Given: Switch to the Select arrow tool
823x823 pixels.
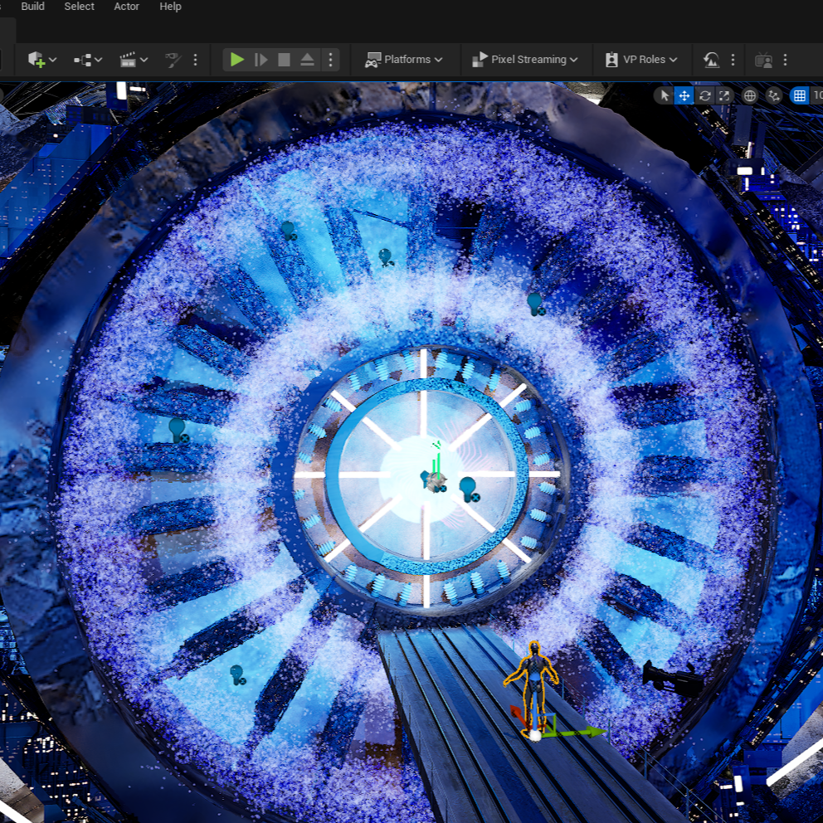Looking at the screenshot, I should coord(665,95).
